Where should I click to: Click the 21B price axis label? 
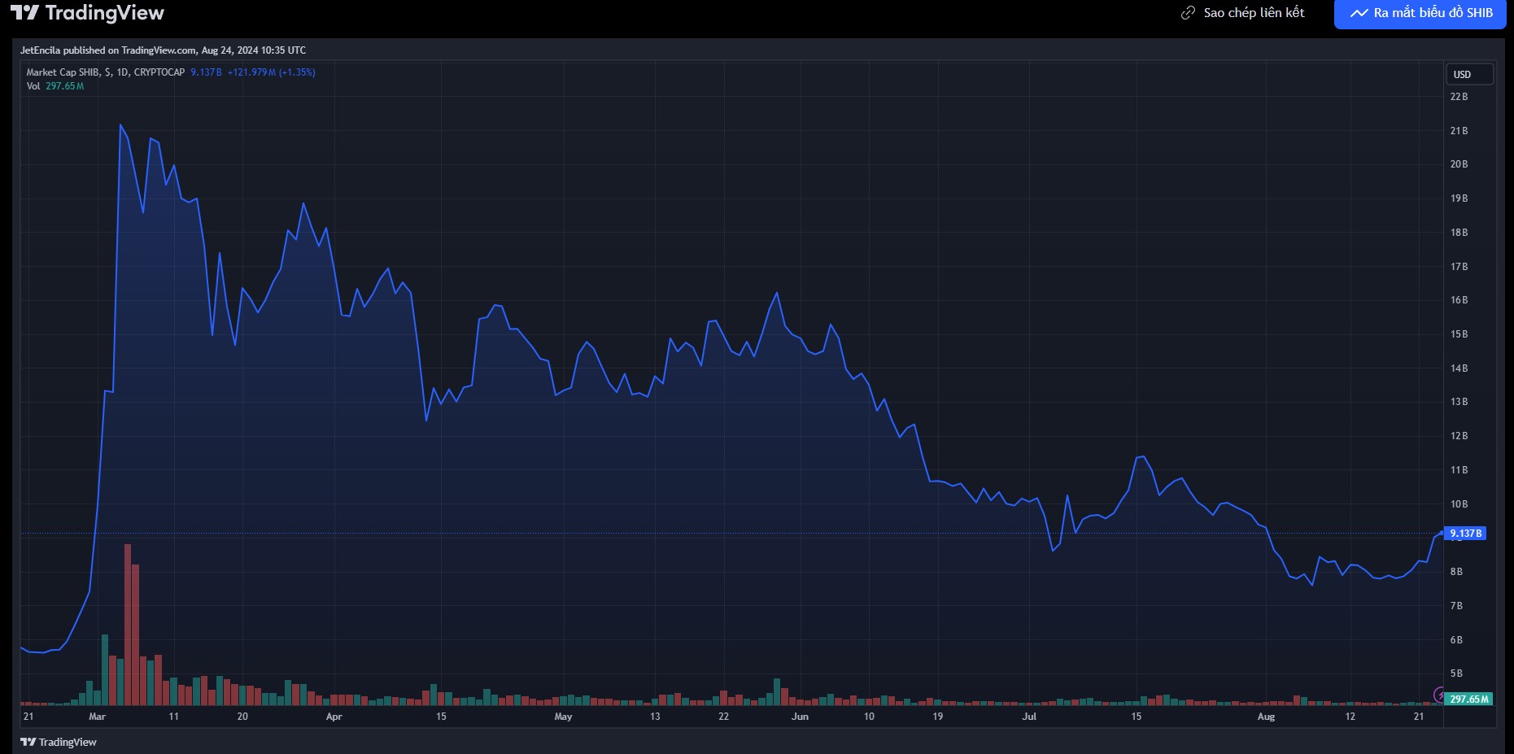point(1459,131)
